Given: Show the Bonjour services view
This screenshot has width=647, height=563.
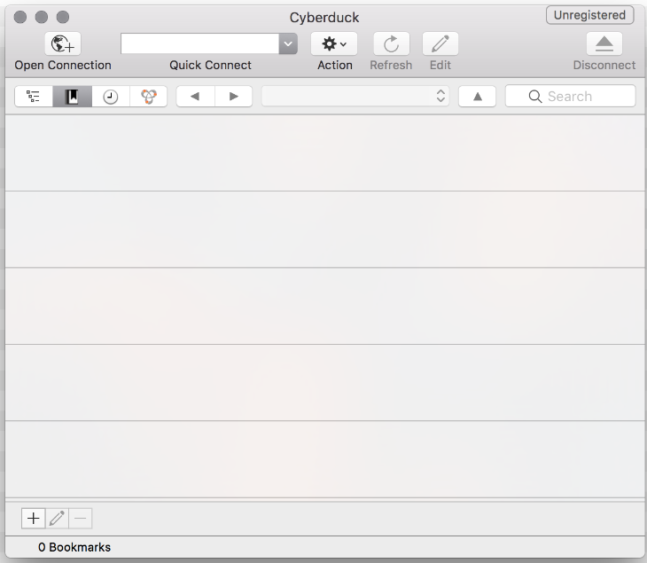Looking at the screenshot, I should pos(149,97).
